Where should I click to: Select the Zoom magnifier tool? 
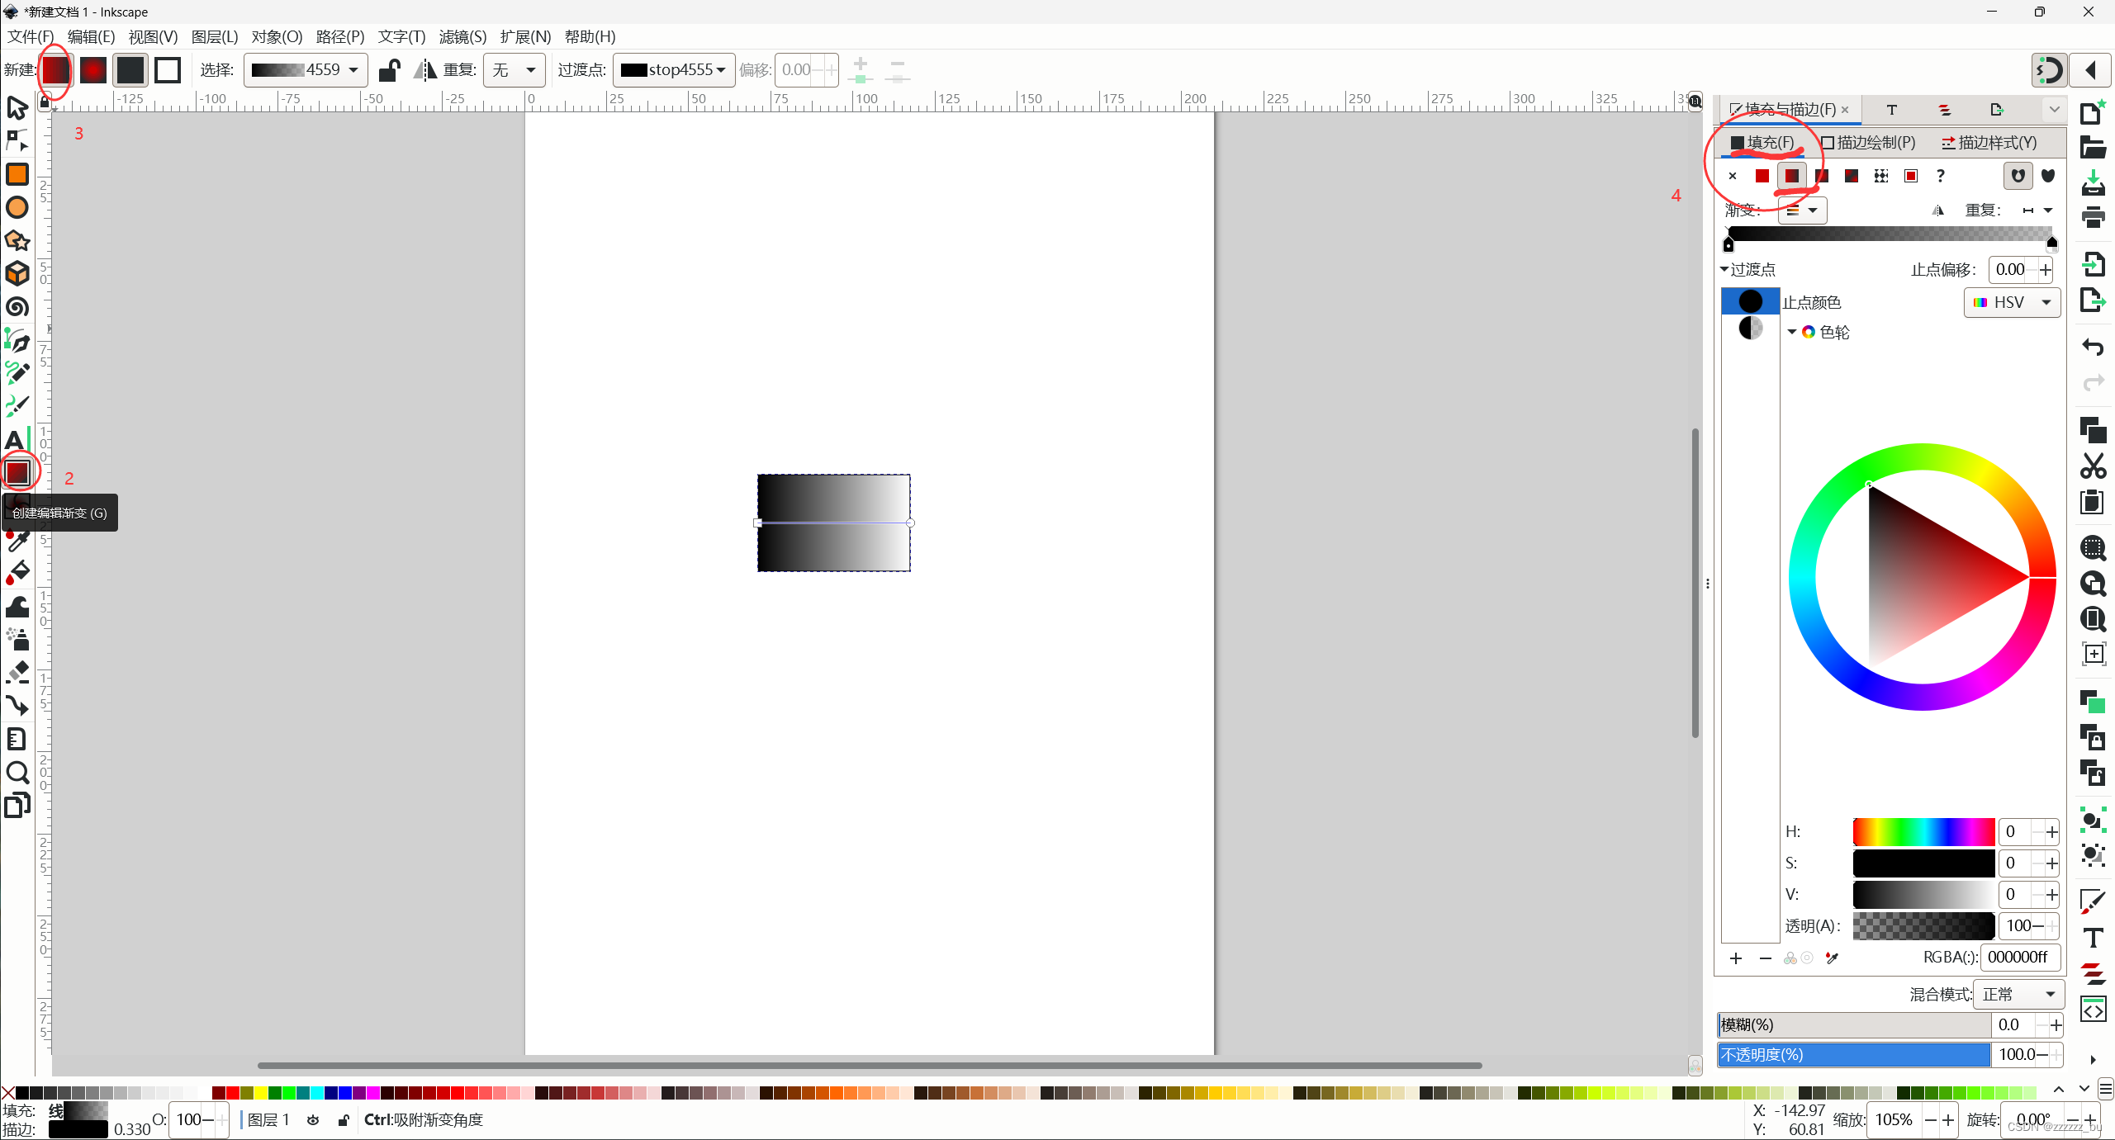(x=17, y=773)
